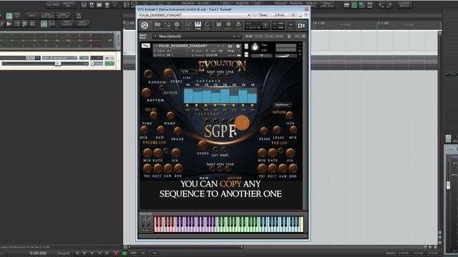The image size is (458, 257).
Task: Click camera snapshot icon in instrument header
Action: 230,46
